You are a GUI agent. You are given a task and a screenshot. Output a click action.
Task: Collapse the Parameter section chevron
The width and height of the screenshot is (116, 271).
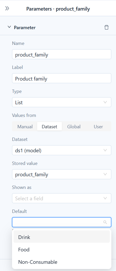tap(9, 27)
